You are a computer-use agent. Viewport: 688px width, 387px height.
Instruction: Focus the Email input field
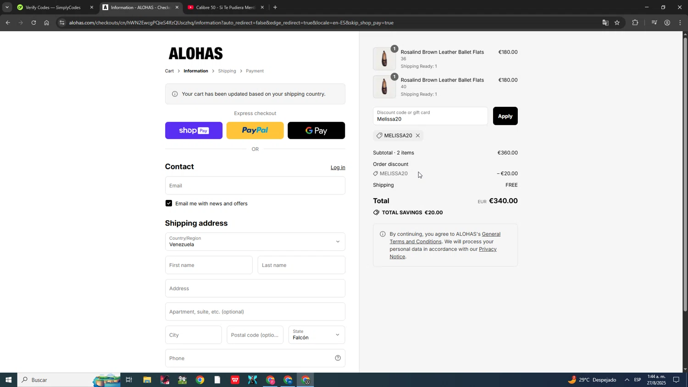pos(255,186)
